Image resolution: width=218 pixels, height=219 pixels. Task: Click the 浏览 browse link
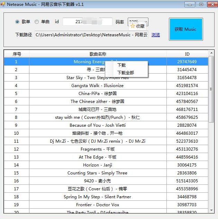156,35
